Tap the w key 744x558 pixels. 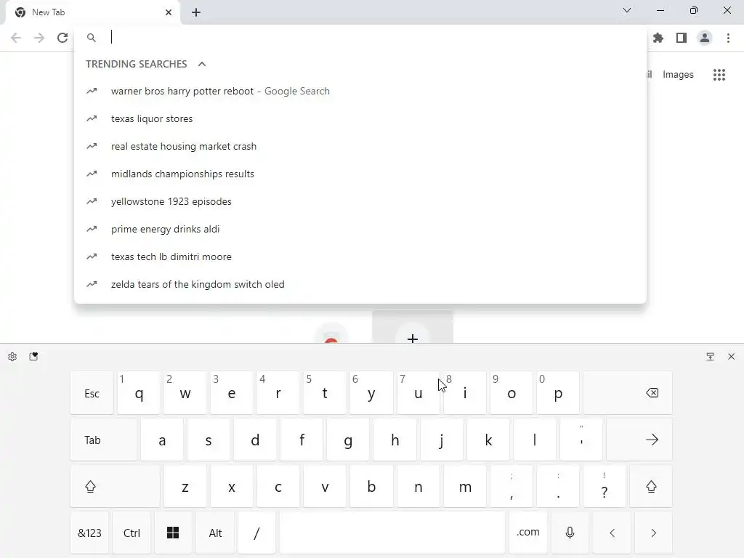pyautogui.click(x=185, y=393)
